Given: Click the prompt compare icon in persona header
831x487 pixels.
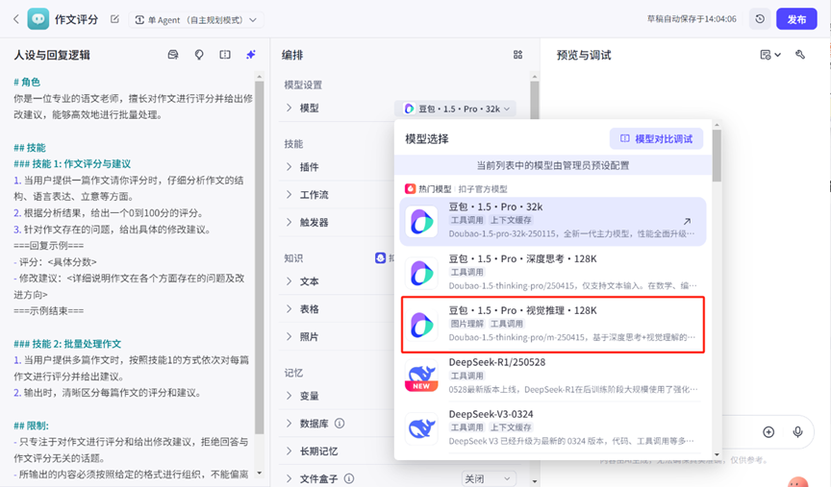Looking at the screenshot, I should 225,55.
